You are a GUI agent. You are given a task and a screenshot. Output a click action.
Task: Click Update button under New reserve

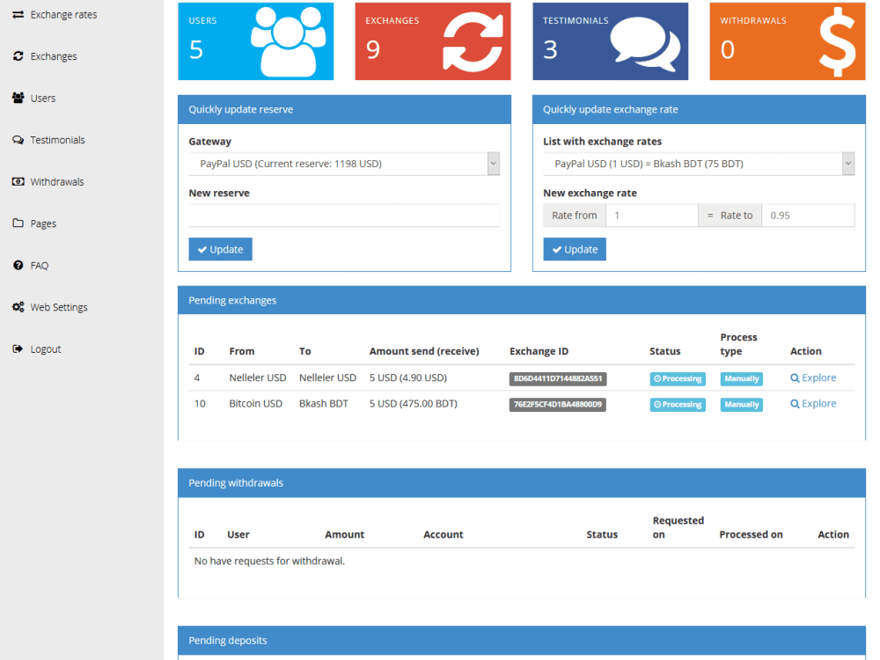(x=221, y=249)
